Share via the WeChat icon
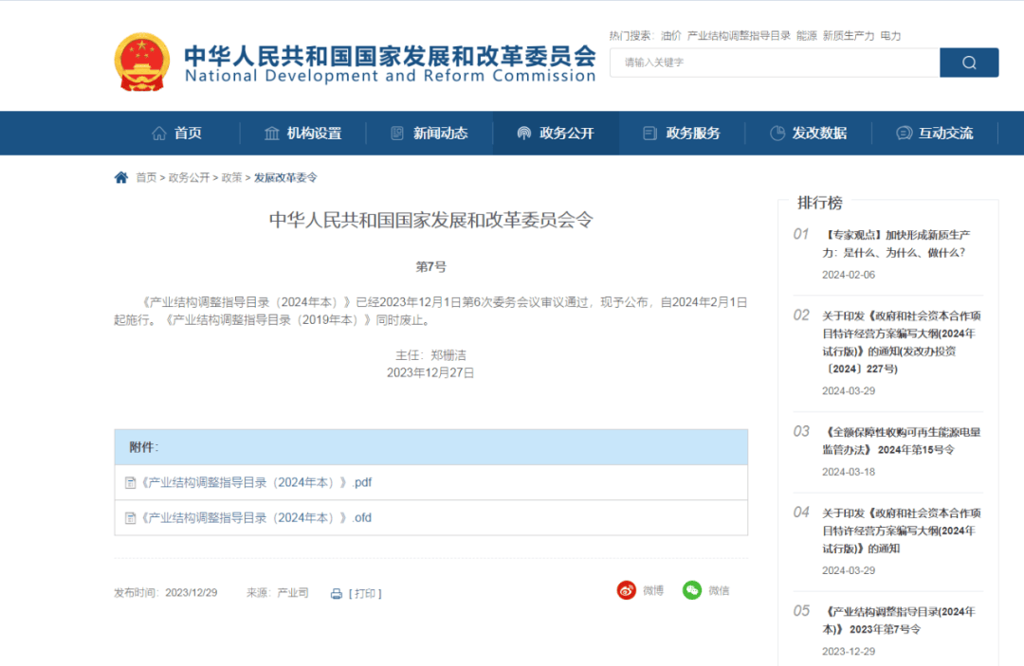Viewport: 1024px width, 666px height. [693, 590]
